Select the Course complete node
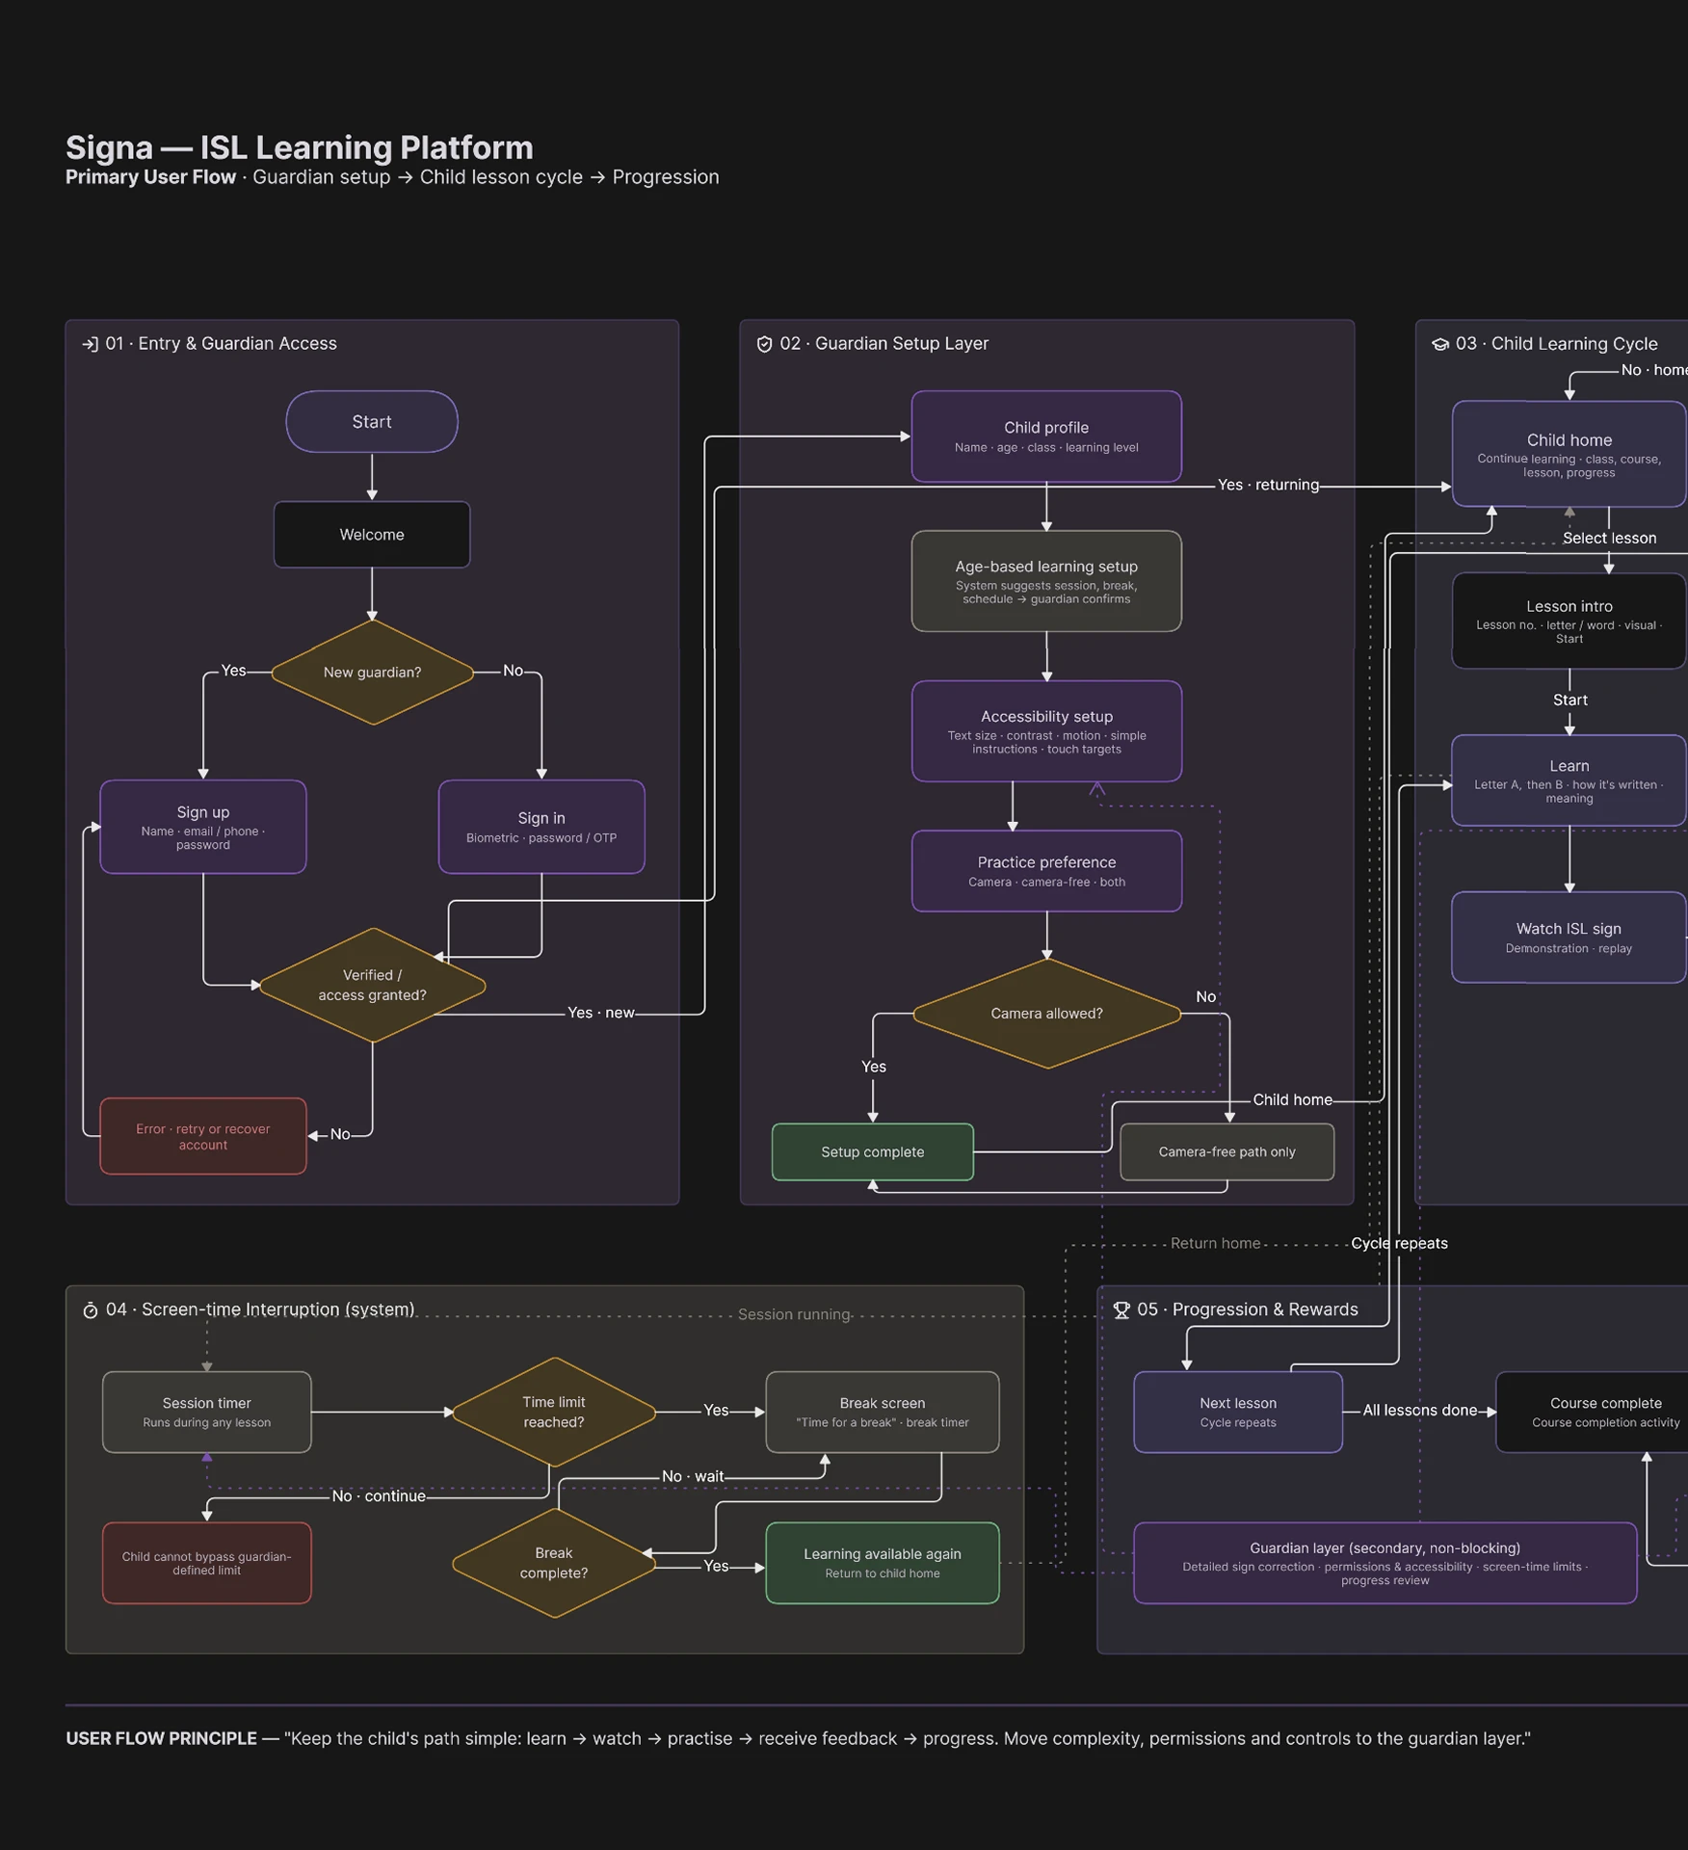This screenshot has width=1688, height=1850. pos(1593,1413)
